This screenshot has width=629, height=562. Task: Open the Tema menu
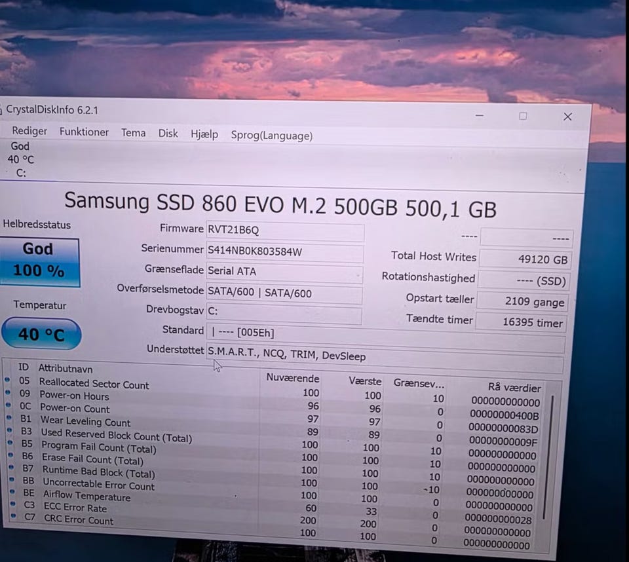click(x=133, y=133)
